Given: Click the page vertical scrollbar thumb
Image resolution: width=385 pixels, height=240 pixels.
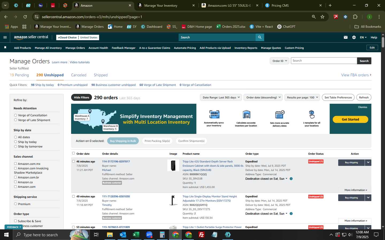Looking at the screenshot, I should [383, 42].
